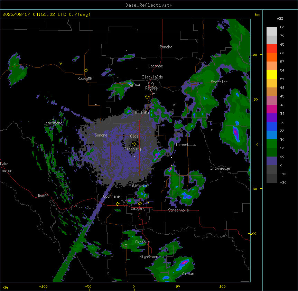Click the -50 tick on the right axis
This screenshot has height=291, width=298.
click(x=254, y=189)
